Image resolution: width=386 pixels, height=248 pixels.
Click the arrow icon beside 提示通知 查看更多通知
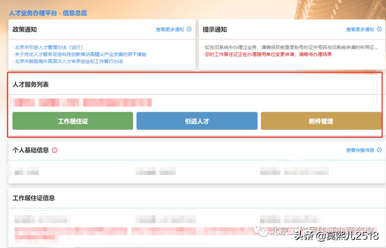(x=379, y=29)
